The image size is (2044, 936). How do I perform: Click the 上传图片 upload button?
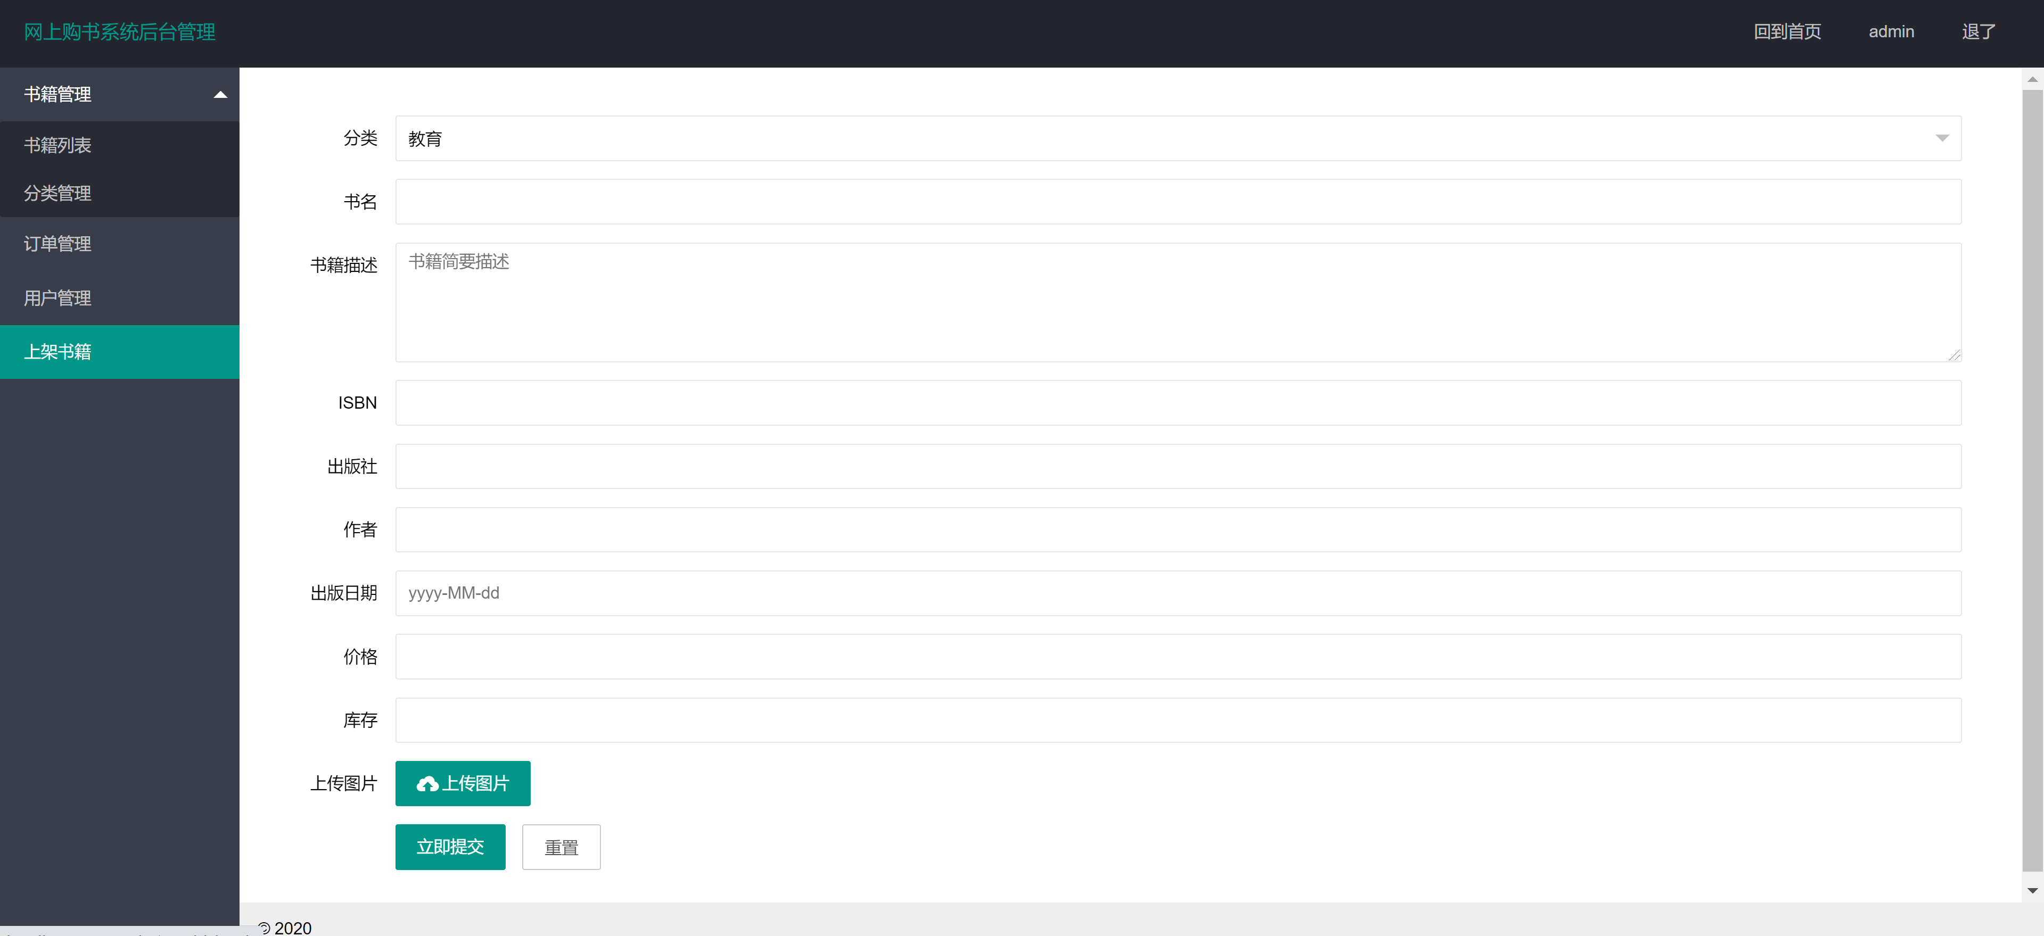tap(463, 783)
